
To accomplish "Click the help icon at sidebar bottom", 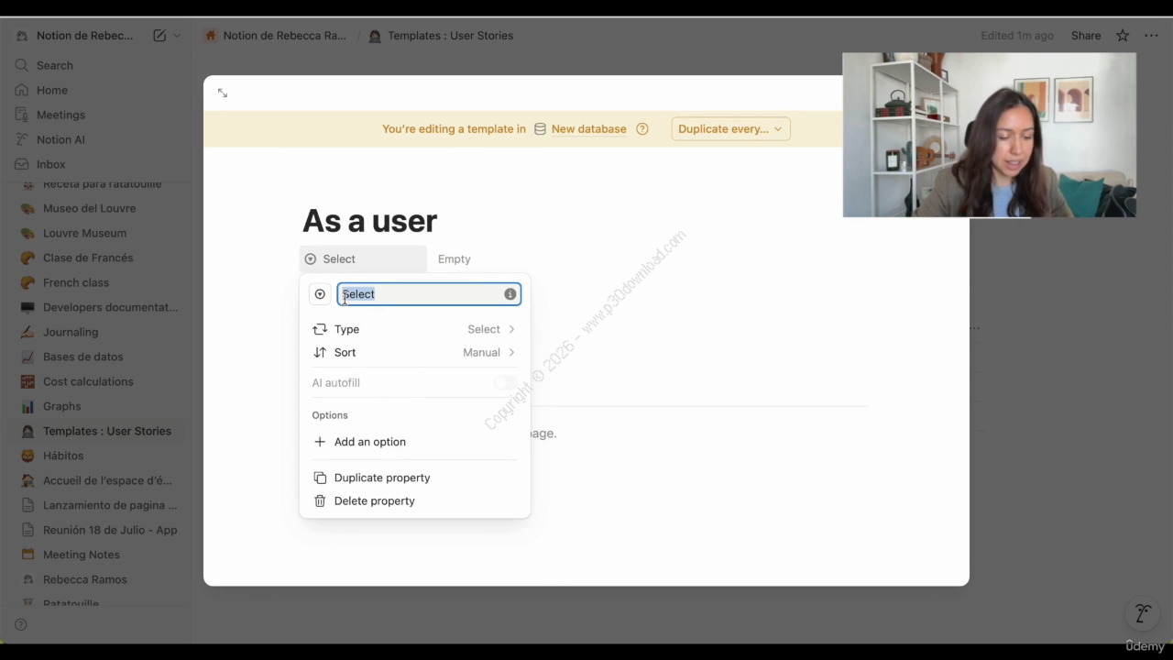I will point(21,624).
